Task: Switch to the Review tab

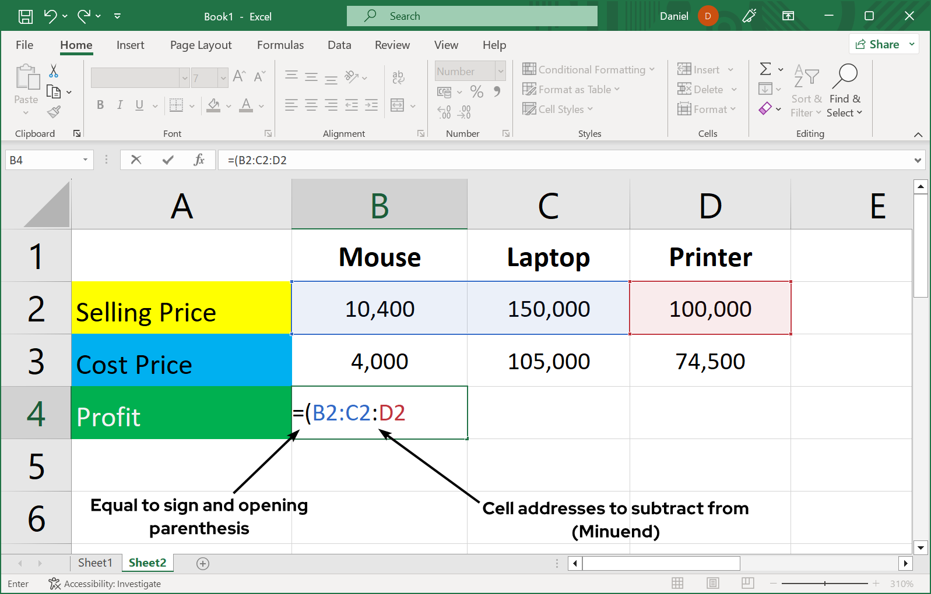Action: tap(392, 45)
